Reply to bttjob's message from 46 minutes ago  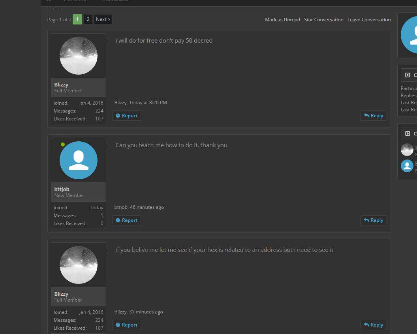374,220
